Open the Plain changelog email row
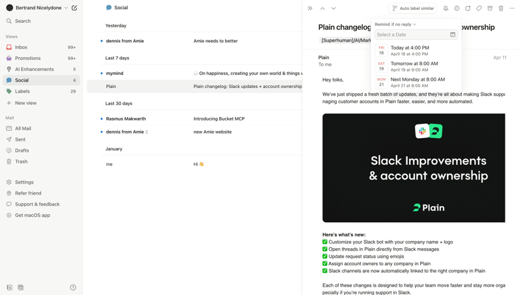521x295 pixels. pyautogui.click(x=195, y=87)
